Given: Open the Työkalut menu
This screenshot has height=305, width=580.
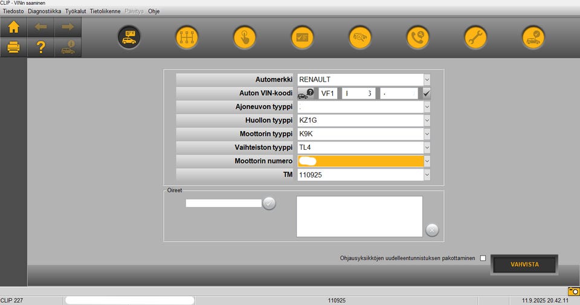Looking at the screenshot, I should click(x=76, y=11).
